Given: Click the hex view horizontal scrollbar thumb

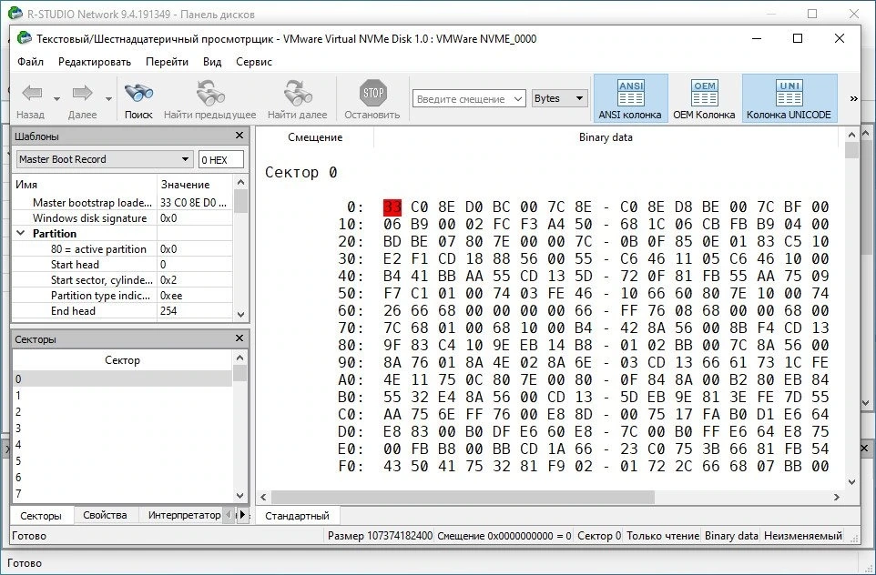Looking at the screenshot, I should [x=463, y=497].
